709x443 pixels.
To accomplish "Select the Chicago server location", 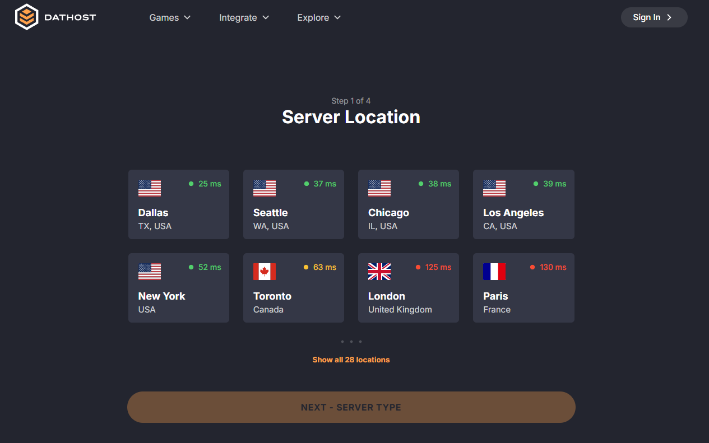I will point(408,204).
